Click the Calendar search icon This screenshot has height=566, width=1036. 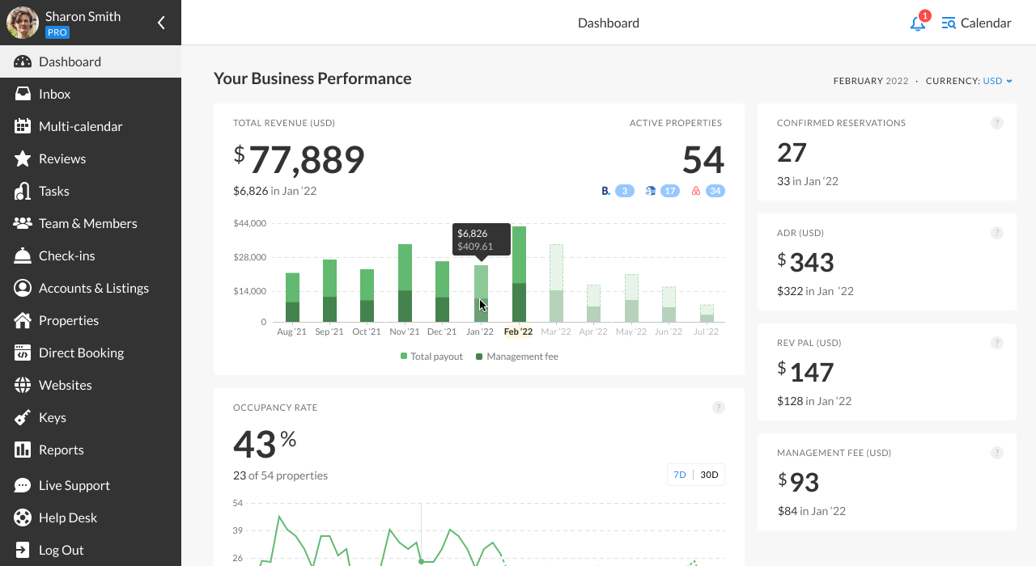pyautogui.click(x=949, y=23)
